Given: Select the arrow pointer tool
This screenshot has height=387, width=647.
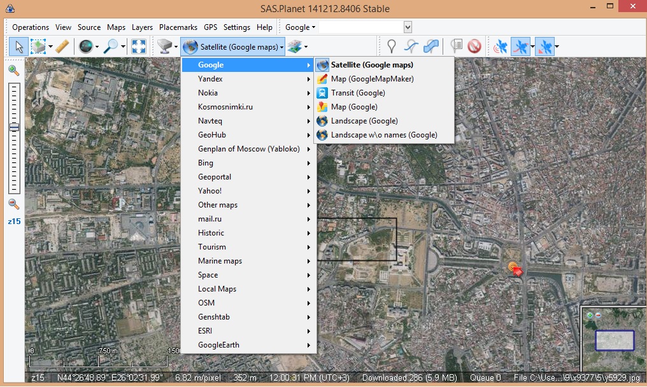Looking at the screenshot, I should click(x=19, y=46).
